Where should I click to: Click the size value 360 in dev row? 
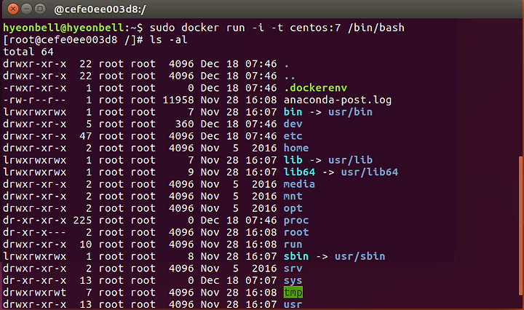(x=184, y=124)
